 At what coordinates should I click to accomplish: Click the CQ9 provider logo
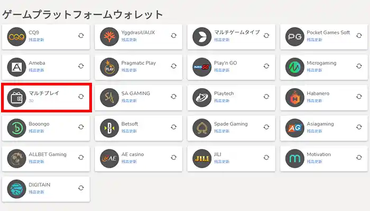click(17, 36)
